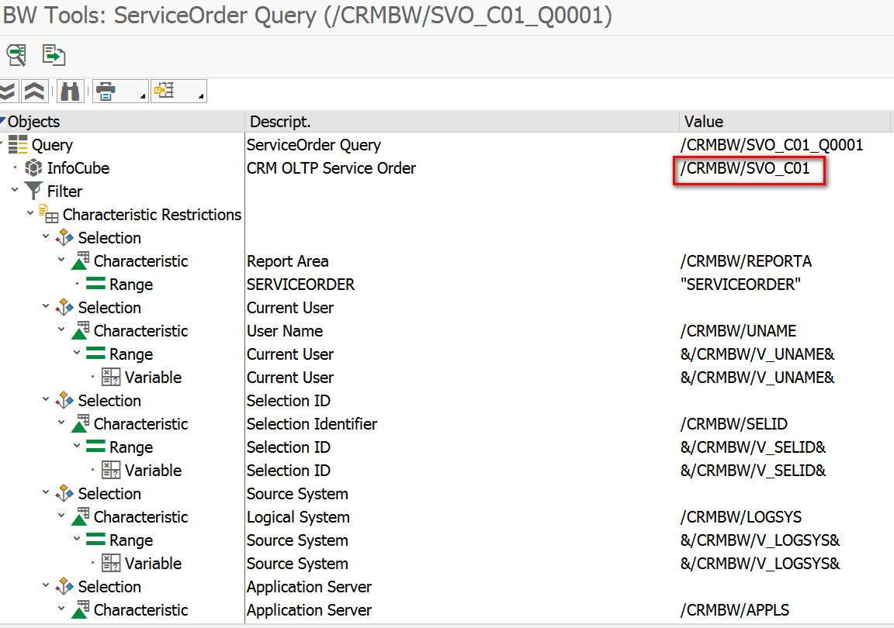Click the Selection Identifier description cell
The height and width of the screenshot is (628, 894).
312,424
